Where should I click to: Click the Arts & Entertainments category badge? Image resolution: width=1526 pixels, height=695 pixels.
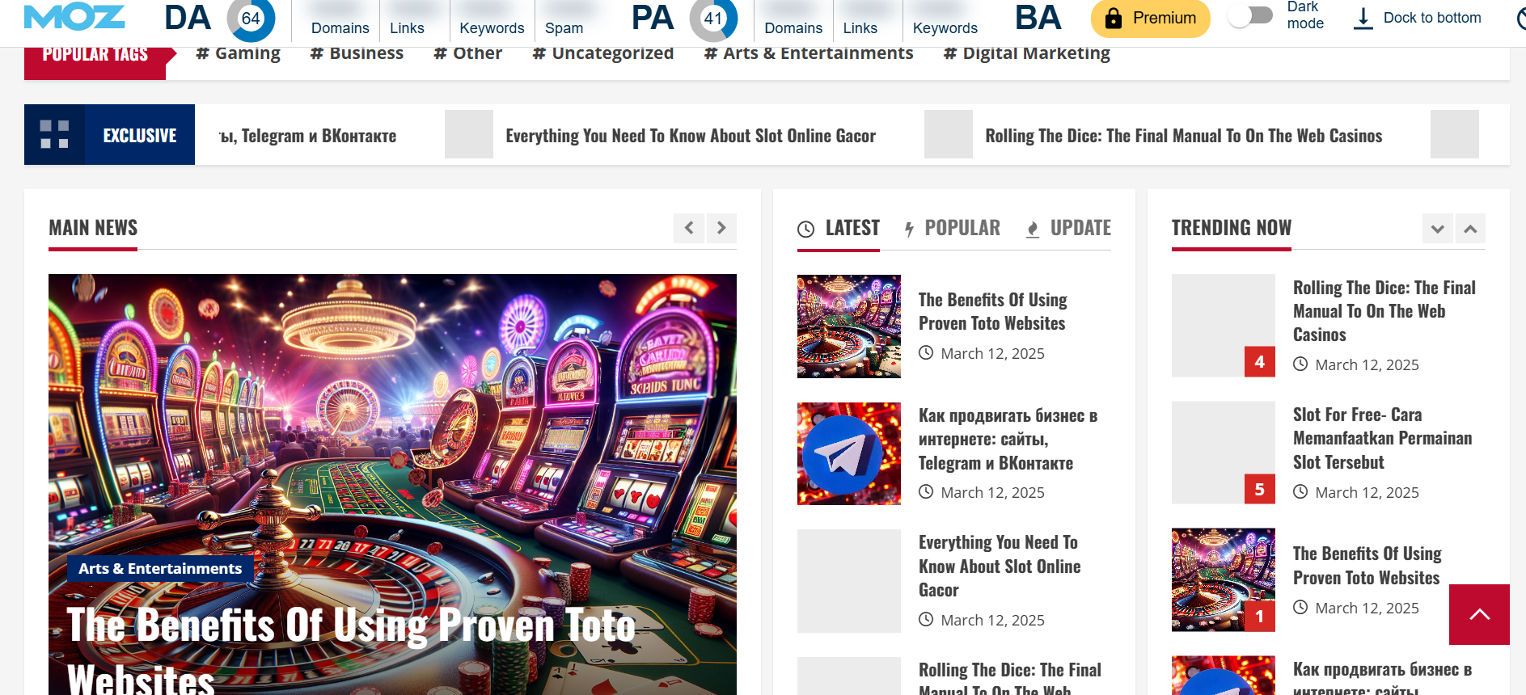tap(160, 568)
